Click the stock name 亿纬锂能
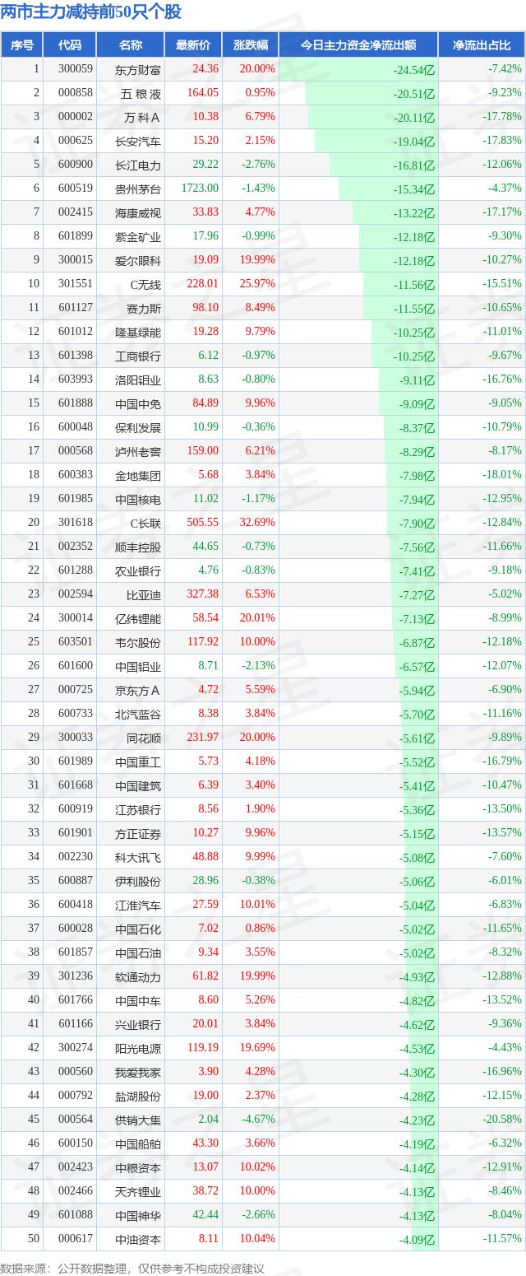 tap(138, 618)
